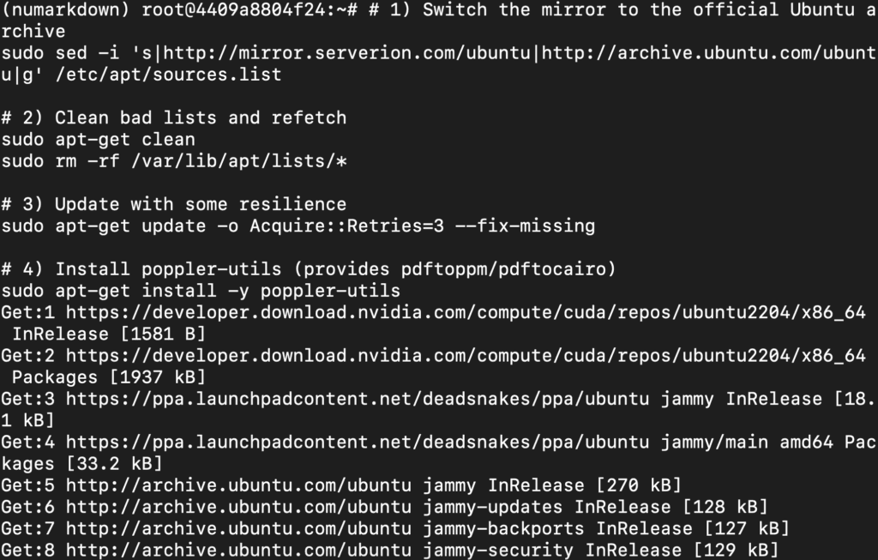
Task: Click the Acquire::Retries=3 option text
Action: pyautogui.click(x=346, y=226)
